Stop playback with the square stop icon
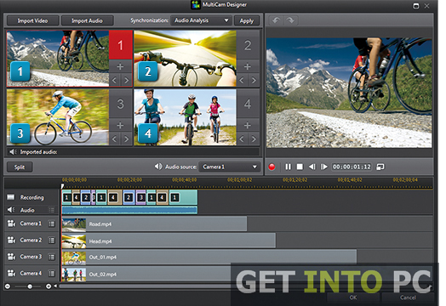The image size is (446, 306). (300, 167)
